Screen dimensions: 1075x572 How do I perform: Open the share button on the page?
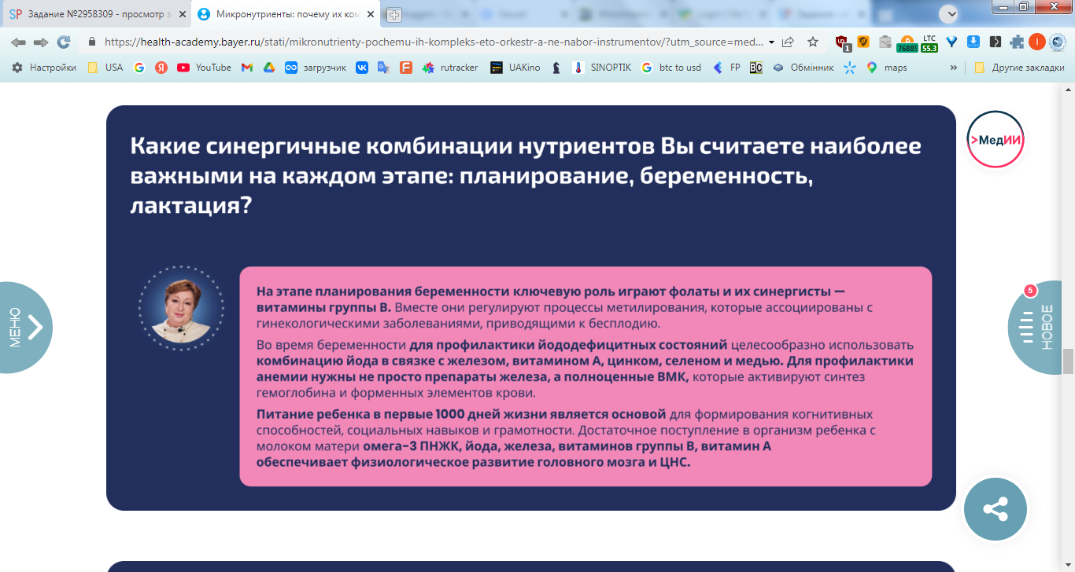click(x=996, y=509)
